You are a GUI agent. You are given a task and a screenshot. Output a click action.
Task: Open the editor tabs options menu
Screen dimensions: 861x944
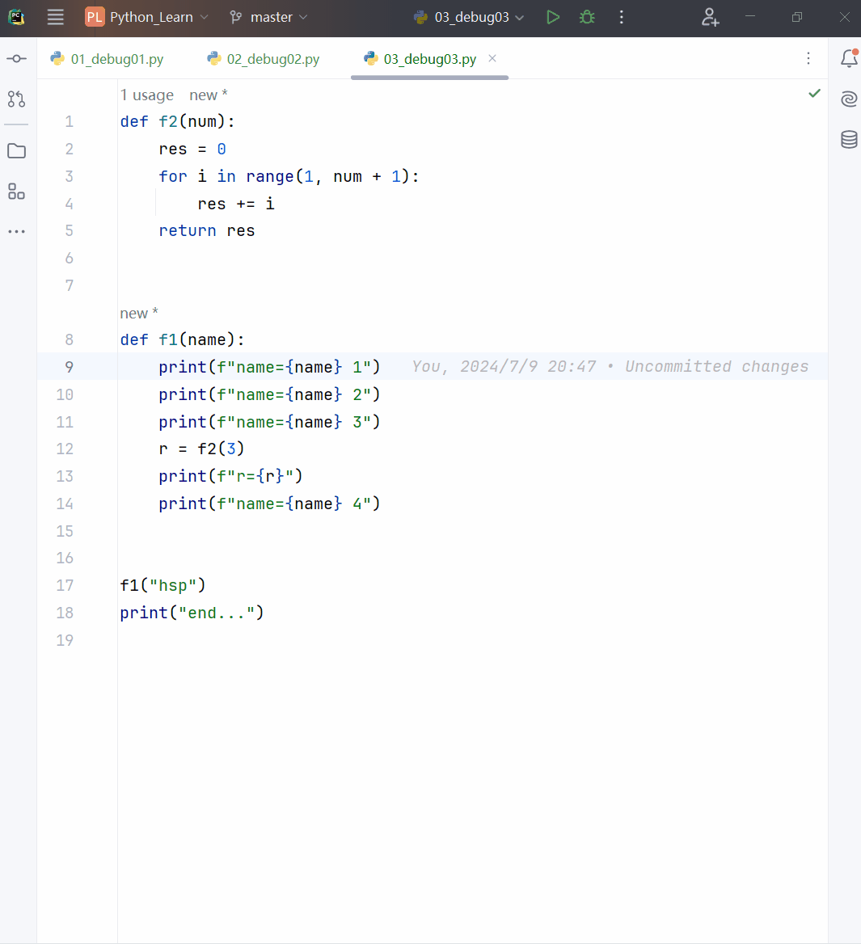point(808,58)
